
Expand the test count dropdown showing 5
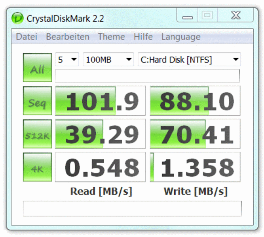click(67, 59)
